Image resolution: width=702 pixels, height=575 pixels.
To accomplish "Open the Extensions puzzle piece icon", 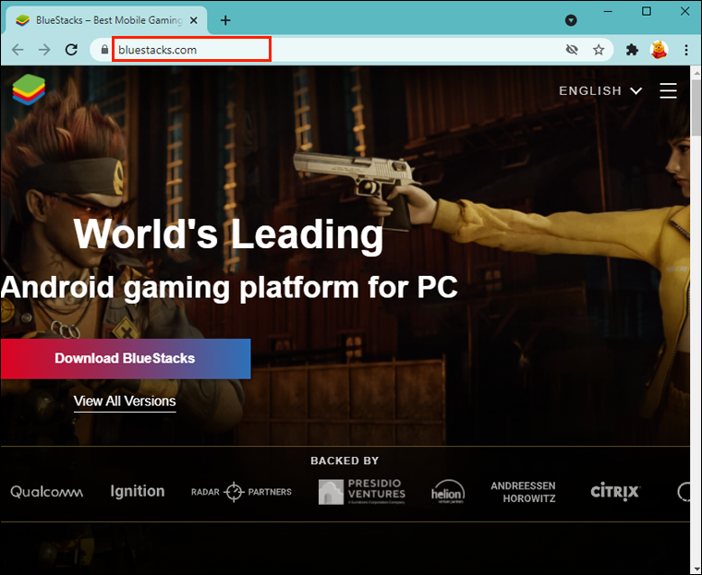I will [632, 50].
